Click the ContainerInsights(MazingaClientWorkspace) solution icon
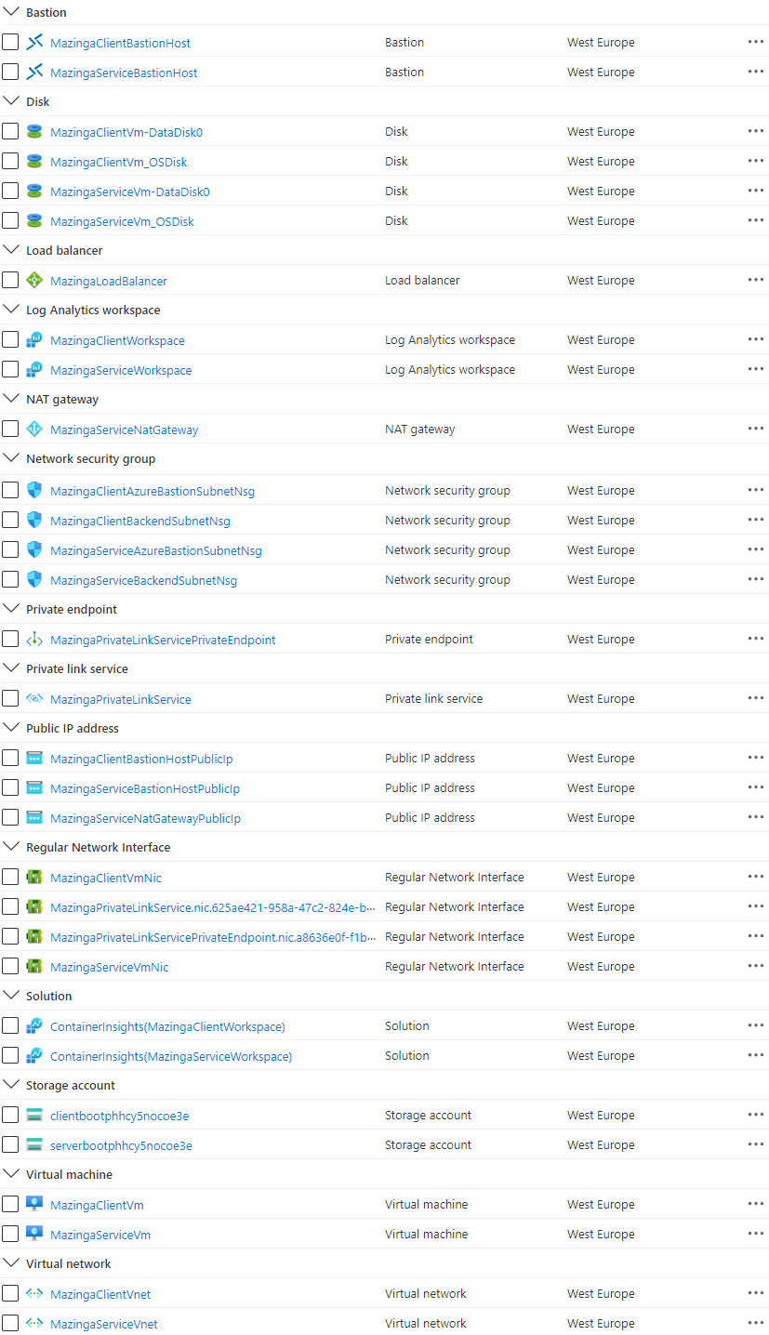This screenshot has height=1335, width=769. 34,1026
